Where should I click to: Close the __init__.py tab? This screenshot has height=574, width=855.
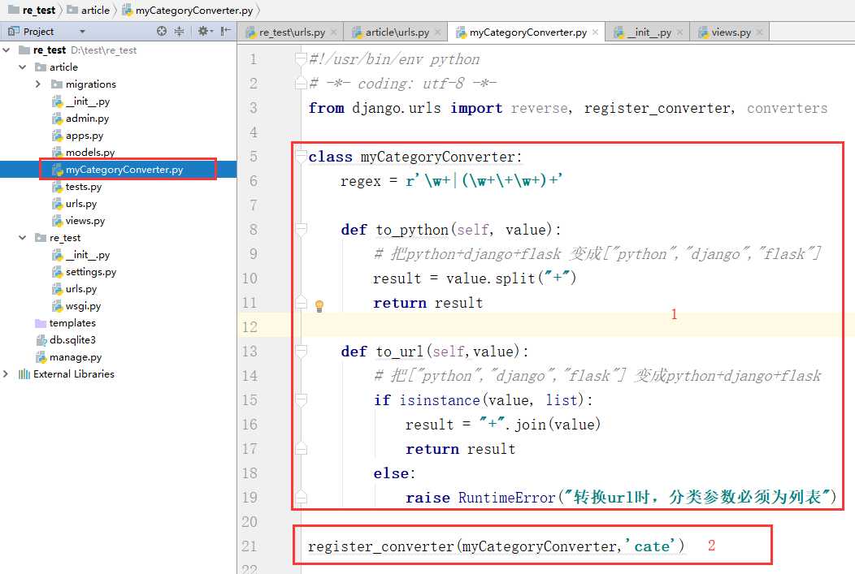click(680, 32)
